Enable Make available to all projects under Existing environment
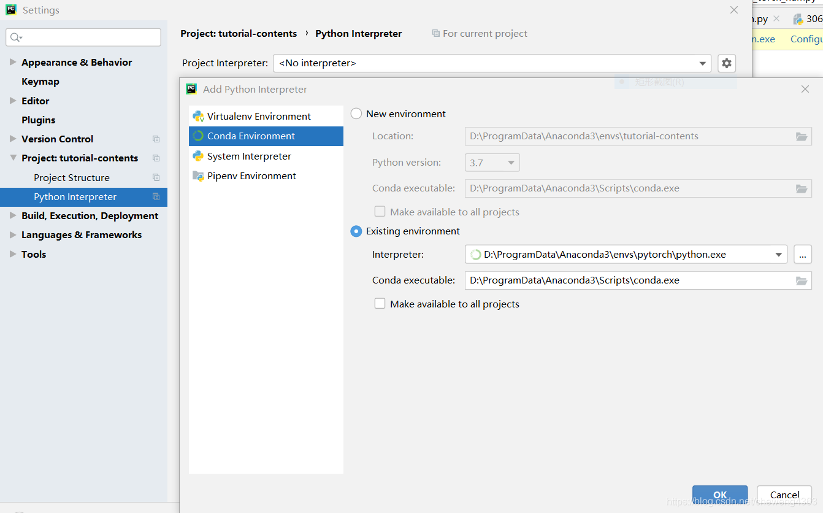Screen dimensions: 823x513 380,304
